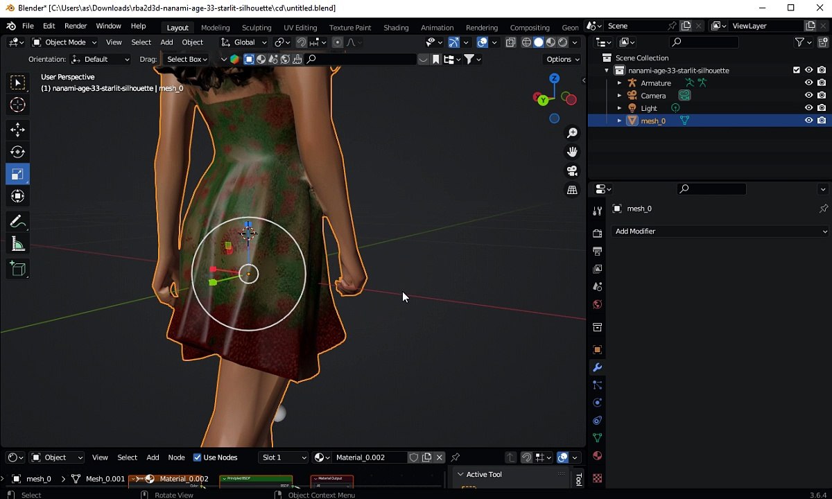
Task: Select the Measure tool
Action: (17, 244)
